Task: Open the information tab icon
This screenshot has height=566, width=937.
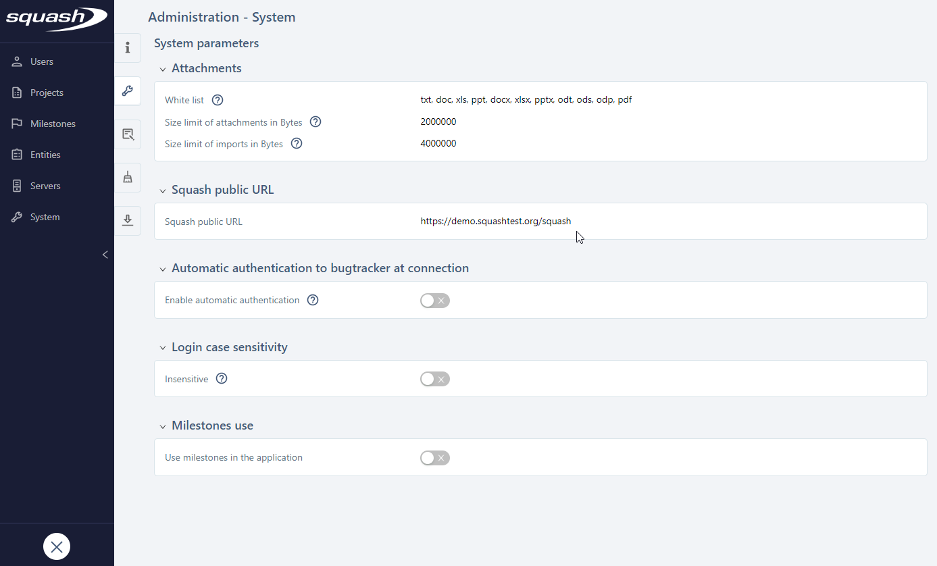Action: click(127, 48)
